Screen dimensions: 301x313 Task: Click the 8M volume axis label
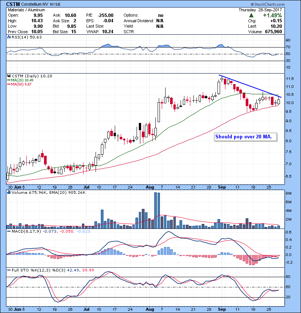tap(289, 193)
